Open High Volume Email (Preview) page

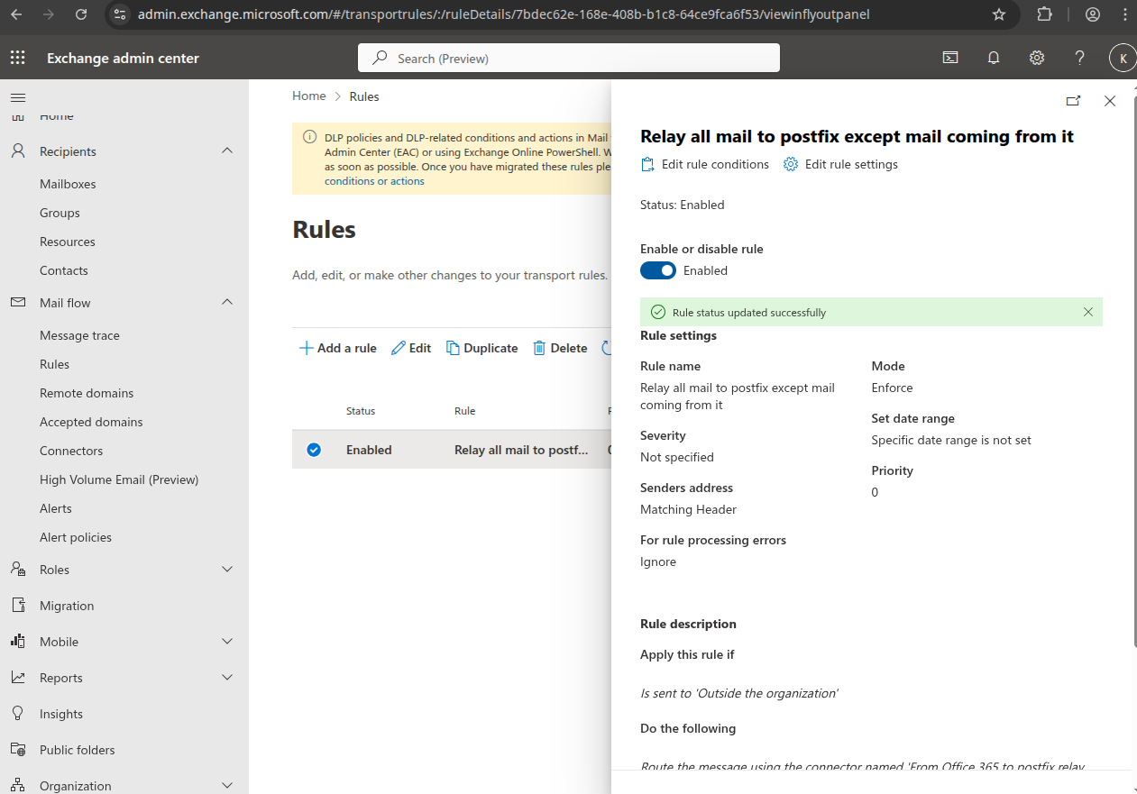[x=119, y=479]
